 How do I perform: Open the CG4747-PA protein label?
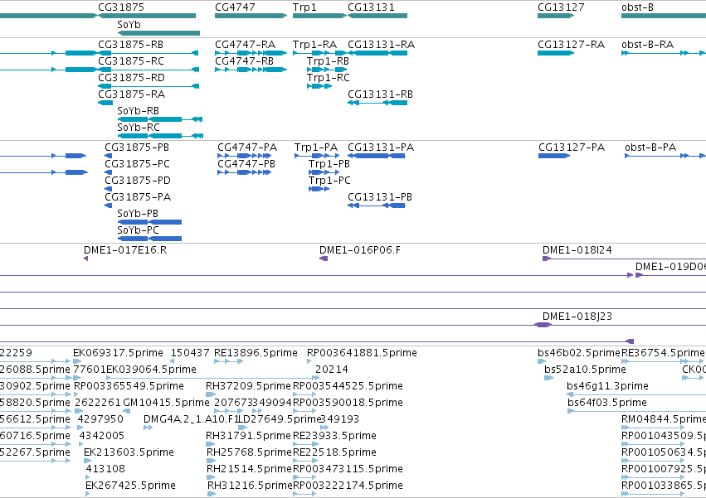pyautogui.click(x=247, y=147)
